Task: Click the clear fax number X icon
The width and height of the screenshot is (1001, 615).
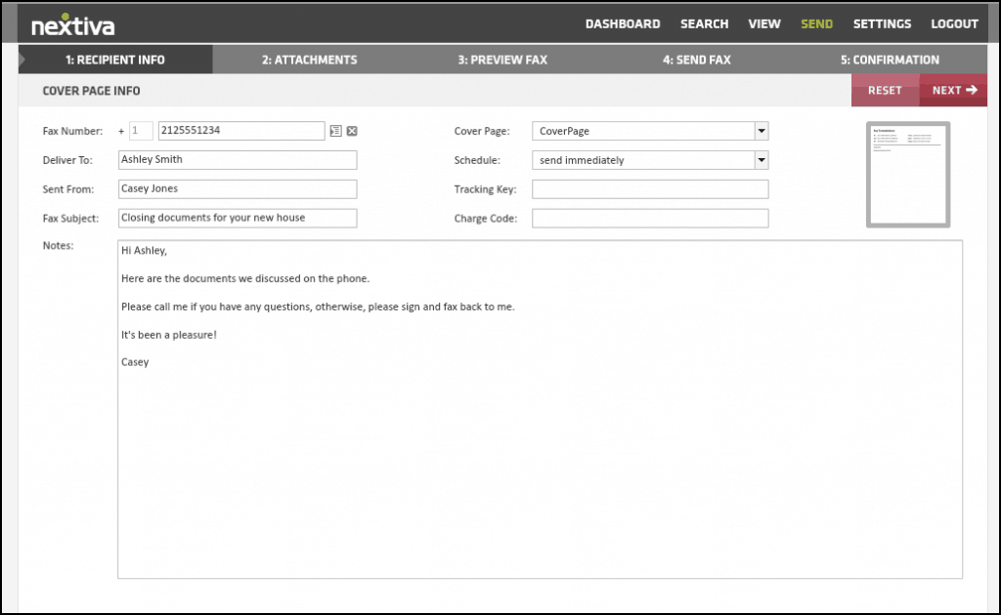Action: [x=352, y=131]
